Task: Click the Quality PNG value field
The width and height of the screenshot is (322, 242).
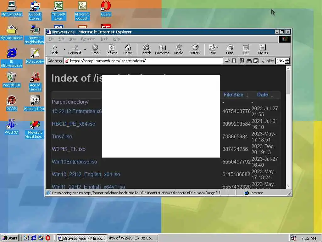Action: [280, 61]
